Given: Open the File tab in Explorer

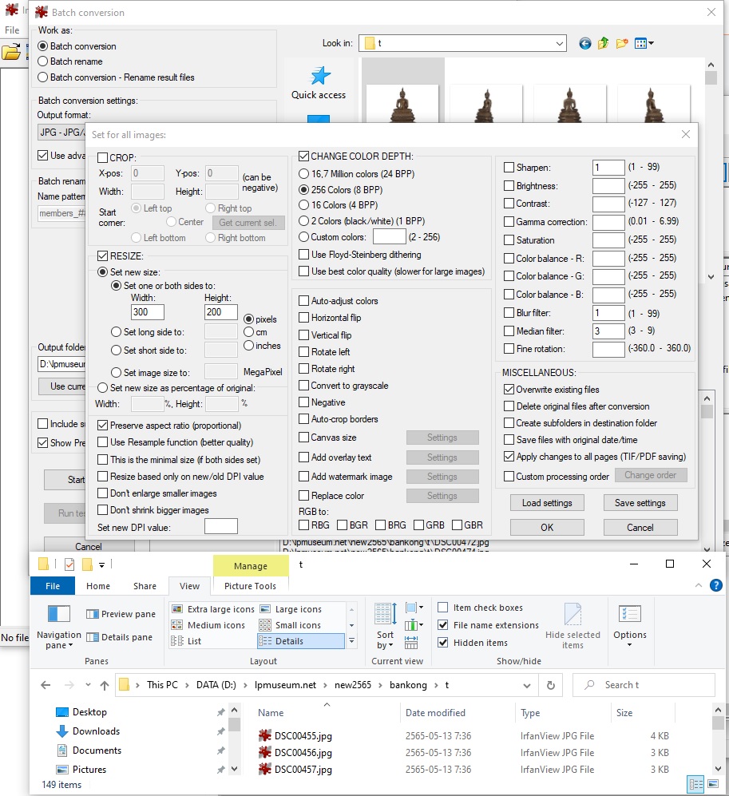Looking at the screenshot, I should coord(53,586).
